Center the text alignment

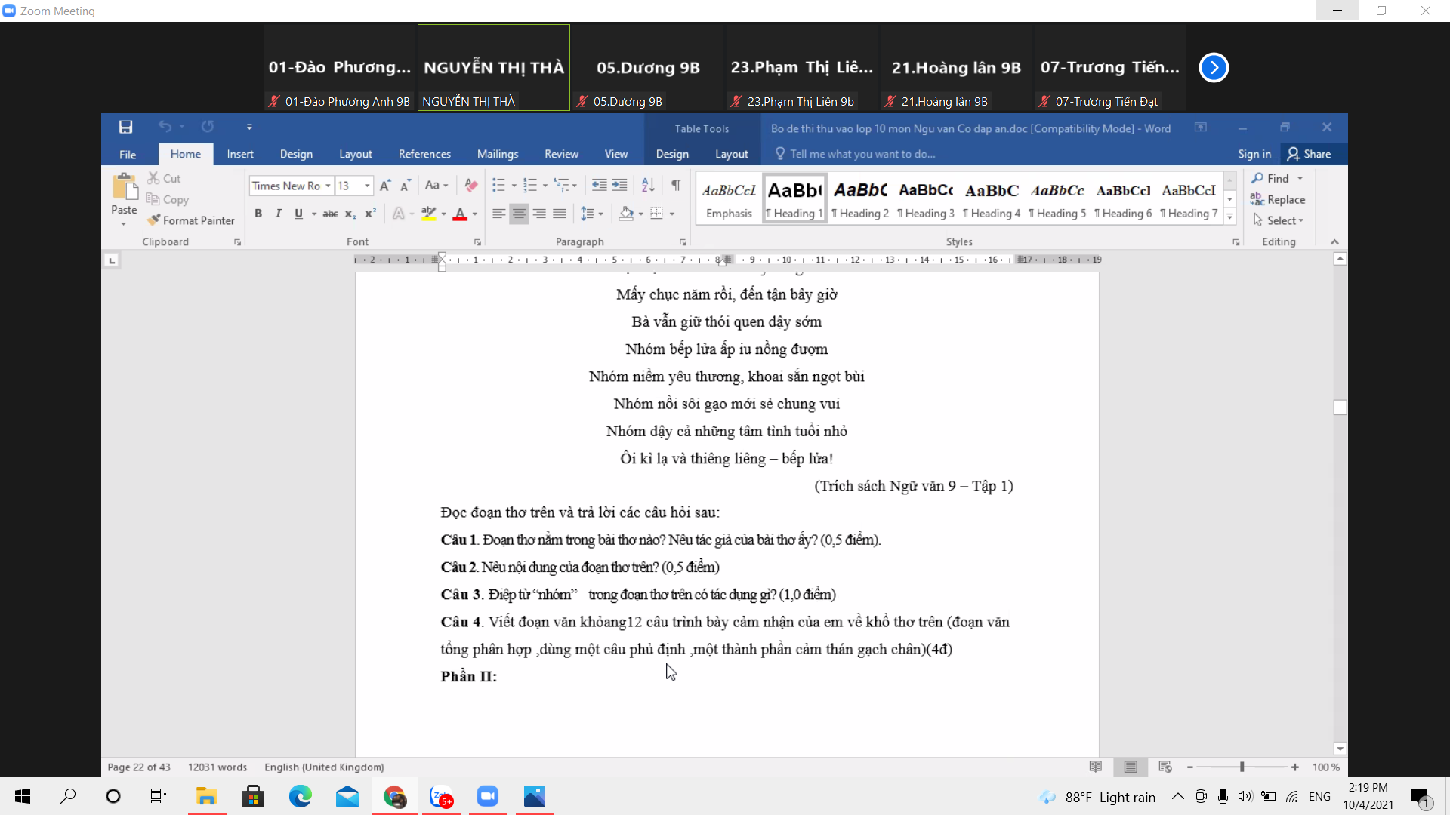519,214
